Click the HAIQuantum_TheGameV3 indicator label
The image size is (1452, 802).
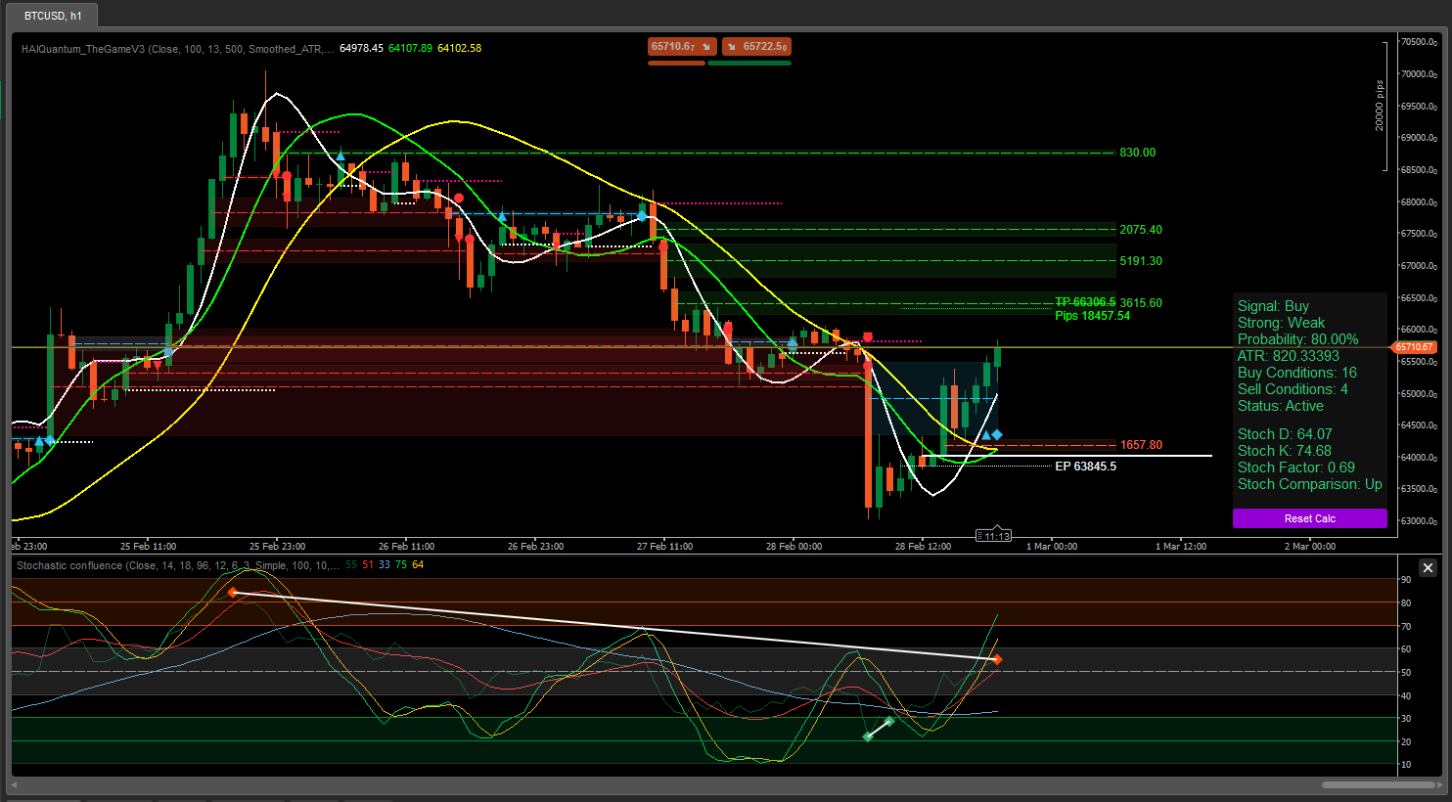pyautogui.click(x=176, y=49)
